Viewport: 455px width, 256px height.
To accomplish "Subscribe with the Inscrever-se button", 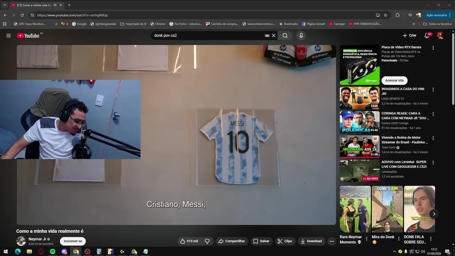I will [73, 241].
